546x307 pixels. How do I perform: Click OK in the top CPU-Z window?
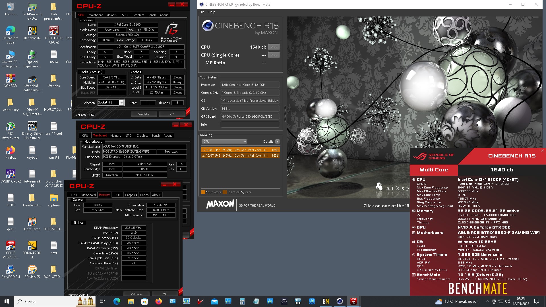coord(172,114)
